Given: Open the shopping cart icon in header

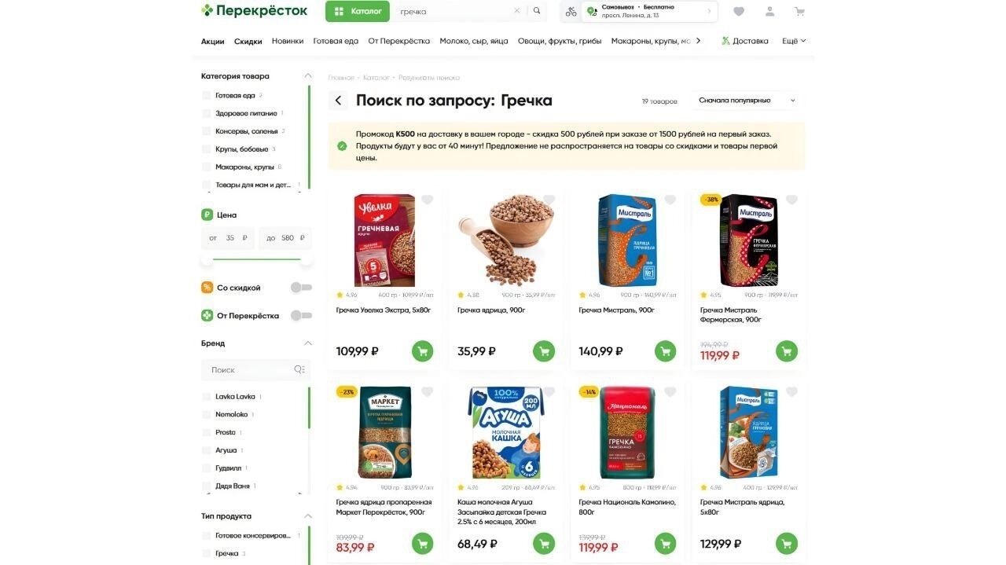Looking at the screenshot, I should coord(799,12).
